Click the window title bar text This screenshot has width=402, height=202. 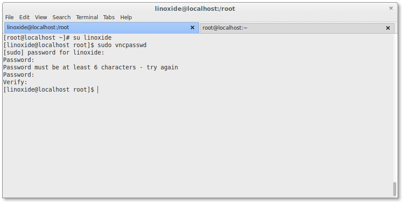click(x=195, y=9)
